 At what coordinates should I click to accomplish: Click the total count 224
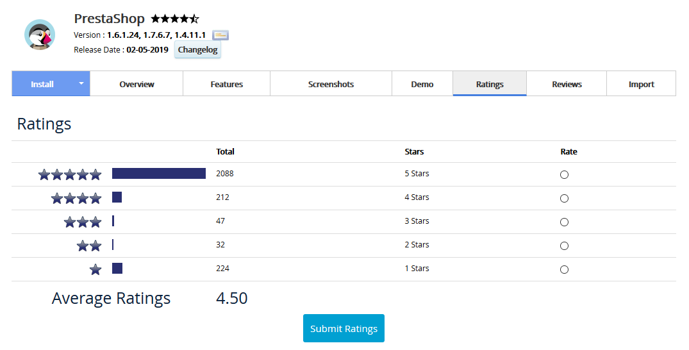point(222,269)
